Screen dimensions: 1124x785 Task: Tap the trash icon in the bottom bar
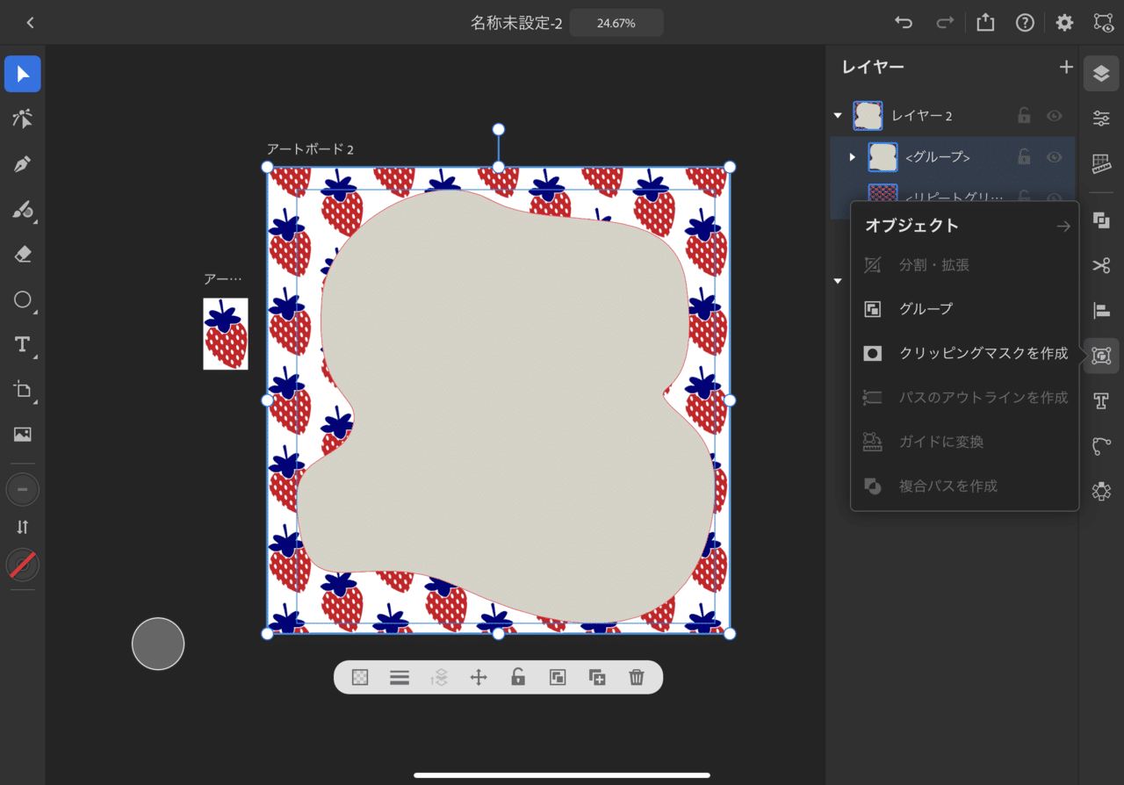pyautogui.click(x=636, y=677)
